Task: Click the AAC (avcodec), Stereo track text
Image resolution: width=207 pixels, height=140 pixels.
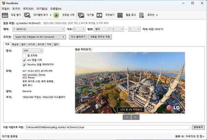Action: coord(34,75)
